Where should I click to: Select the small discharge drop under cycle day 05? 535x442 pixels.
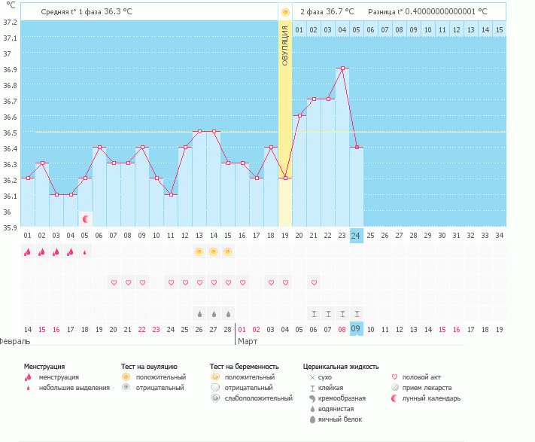pyautogui.click(x=85, y=252)
